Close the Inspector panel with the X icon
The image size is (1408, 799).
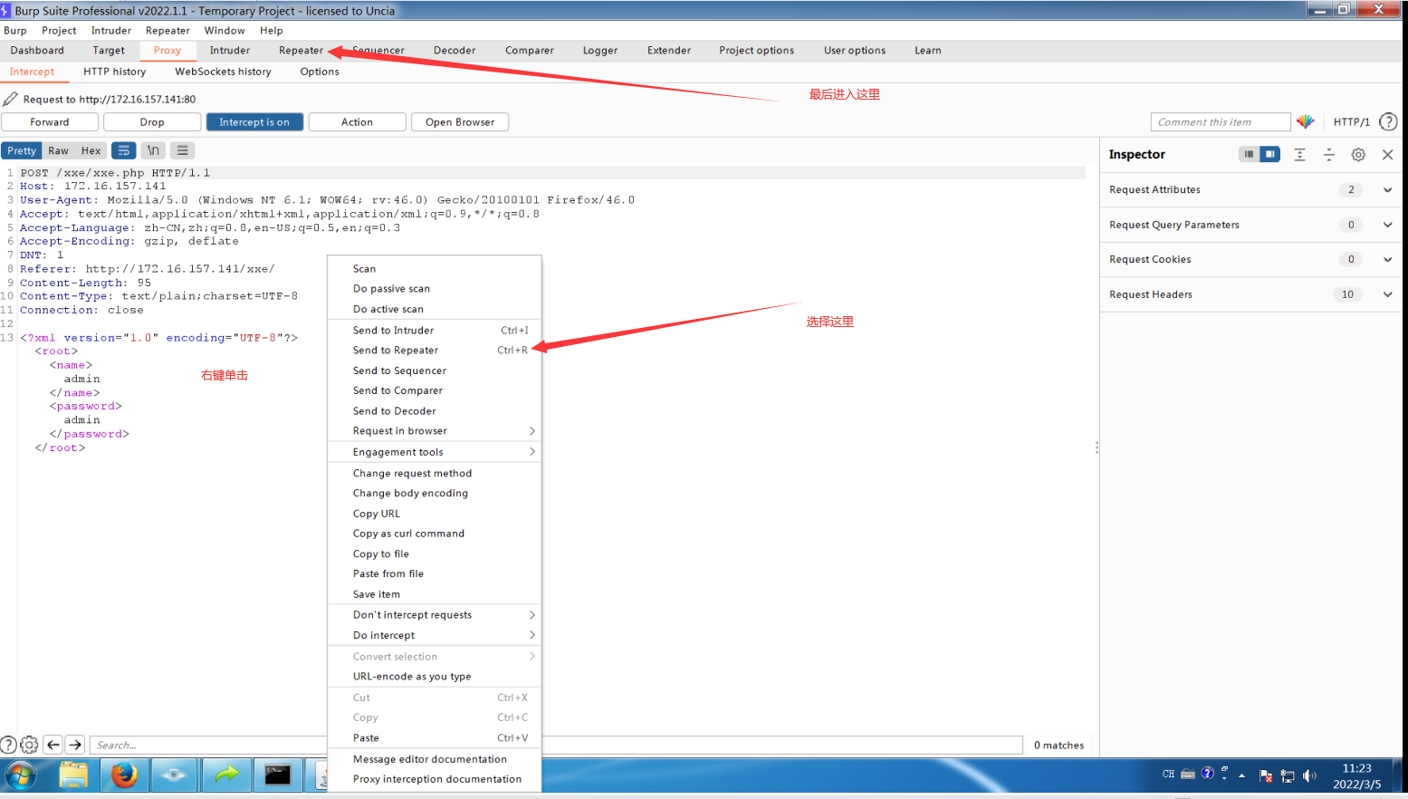click(x=1388, y=154)
